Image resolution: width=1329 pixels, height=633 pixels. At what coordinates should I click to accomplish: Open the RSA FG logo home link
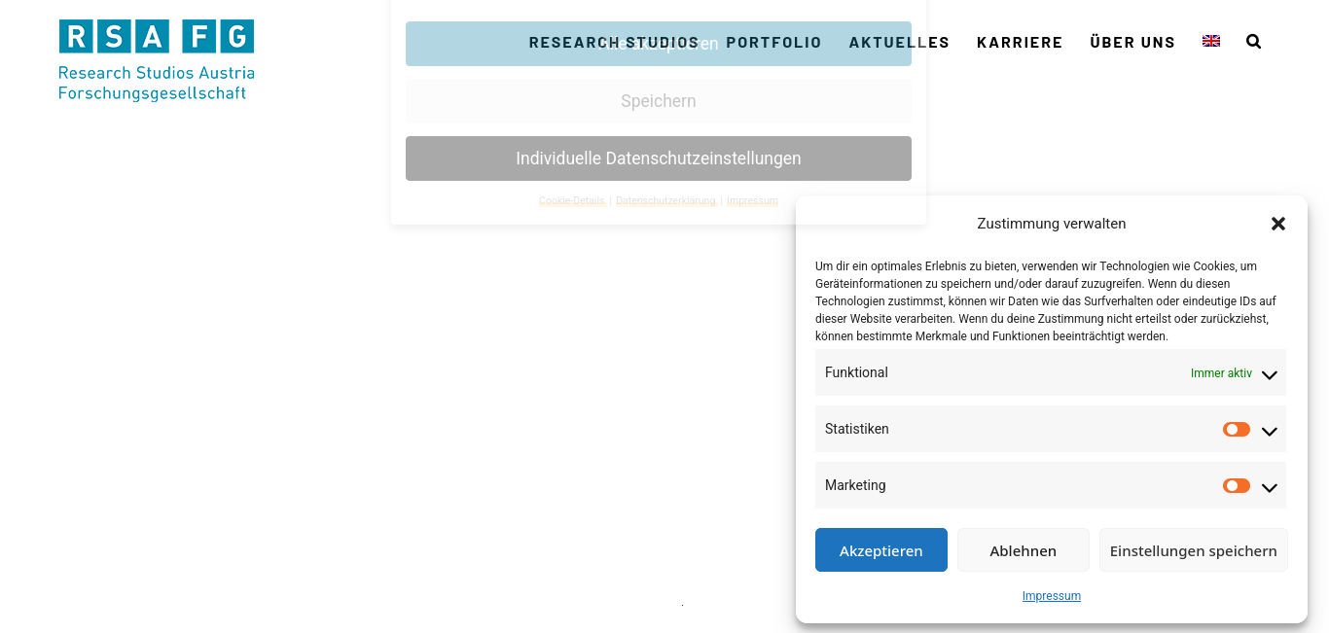coord(157,59)
